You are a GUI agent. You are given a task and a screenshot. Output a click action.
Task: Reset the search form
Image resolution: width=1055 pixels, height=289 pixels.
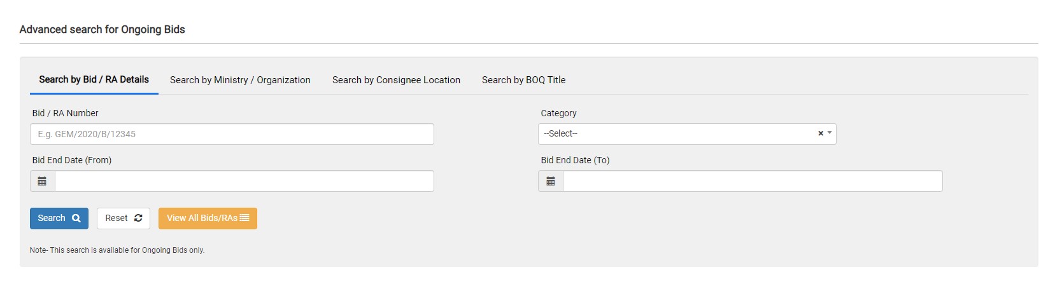[124, 218]
